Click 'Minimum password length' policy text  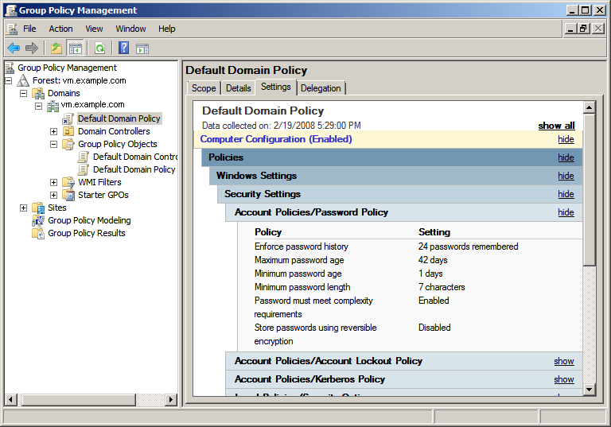pos(302,288)
